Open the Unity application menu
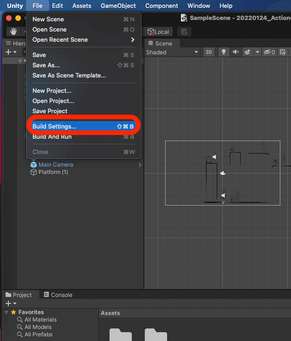 [x=15, y=6]
